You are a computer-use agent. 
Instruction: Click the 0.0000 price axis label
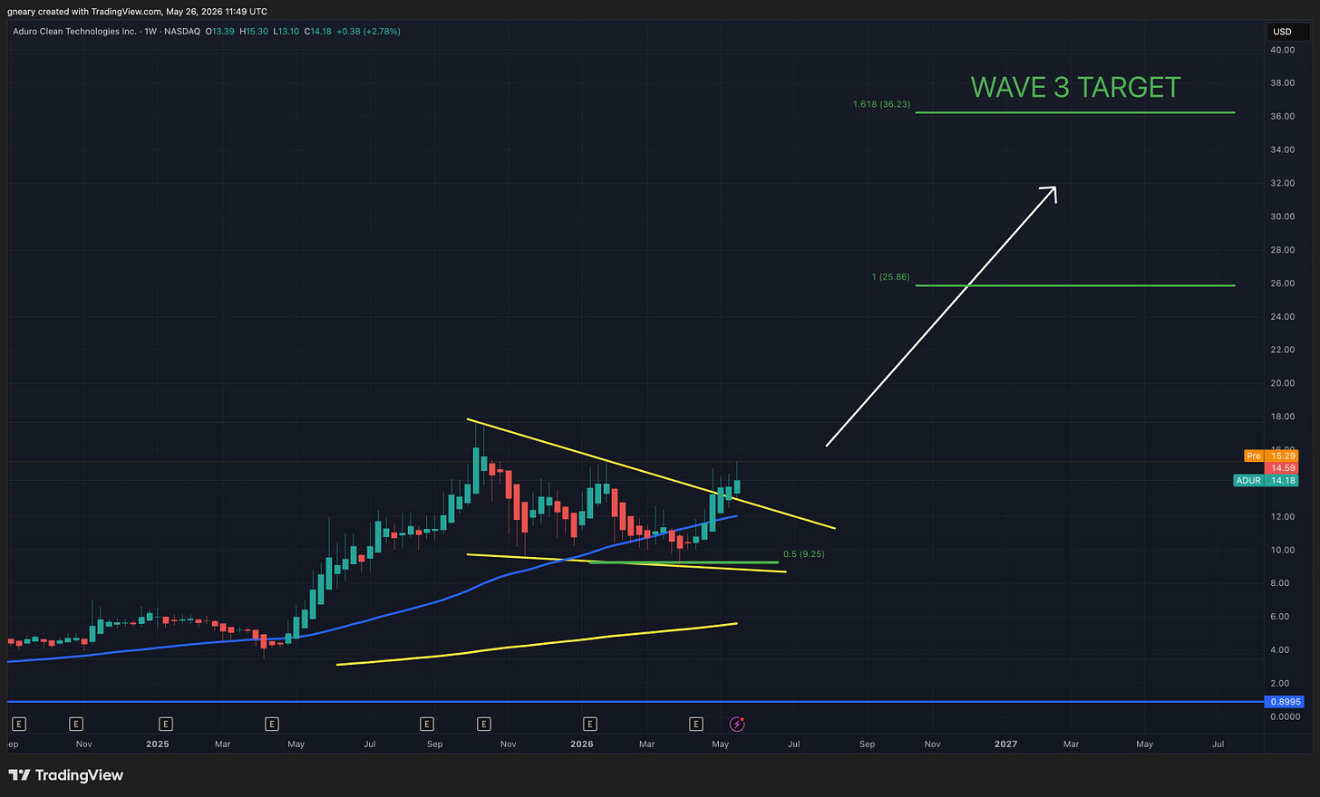point(1285,716)
